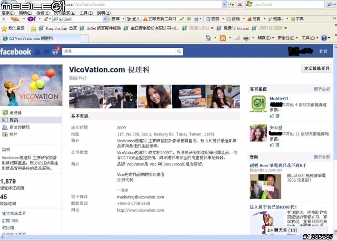Open the Acer laptop ad thumbnail
Image resolution: width=337 pixels, height=241 pixels.
[x=265, y=186]
